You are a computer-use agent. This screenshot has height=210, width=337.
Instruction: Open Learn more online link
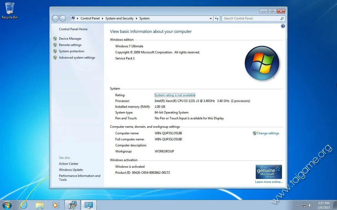click(269, 182)
